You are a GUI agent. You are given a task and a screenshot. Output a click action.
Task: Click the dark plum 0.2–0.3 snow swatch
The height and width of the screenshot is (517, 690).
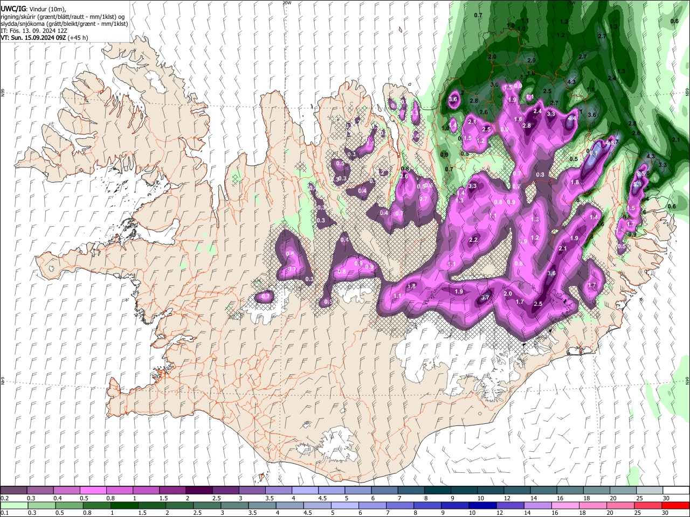click(13, 491)
